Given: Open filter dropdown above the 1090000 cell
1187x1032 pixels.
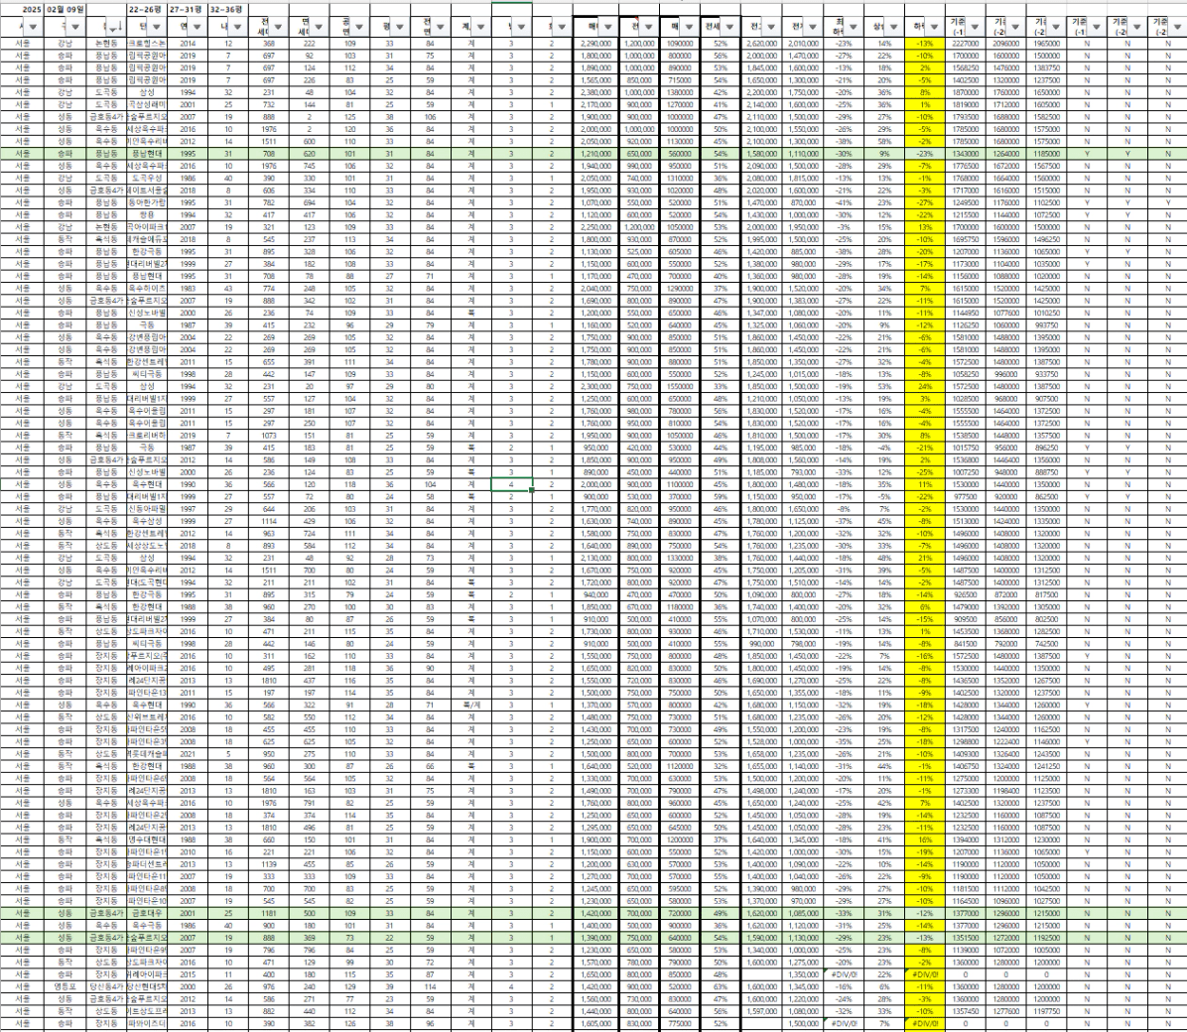Looking at the screenshot, I should point(689,27).
